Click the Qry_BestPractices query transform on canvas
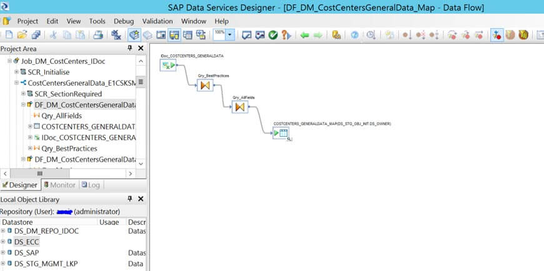Viewport: 544px width, 271px height. coord(205,86)
